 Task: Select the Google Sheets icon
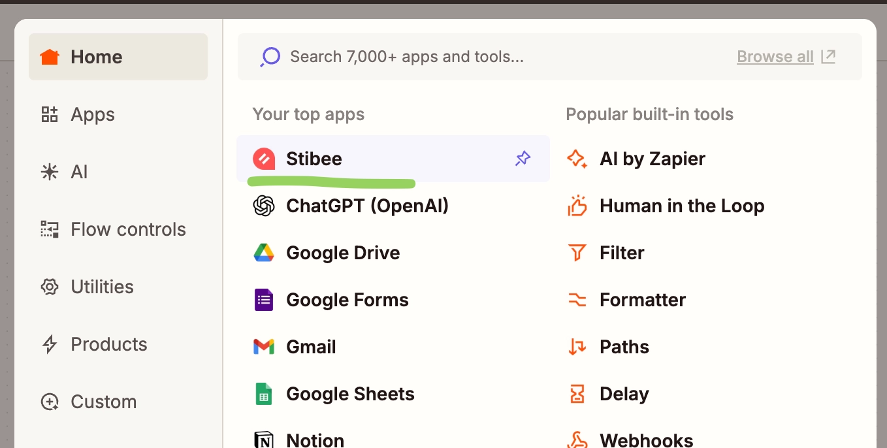264,394
